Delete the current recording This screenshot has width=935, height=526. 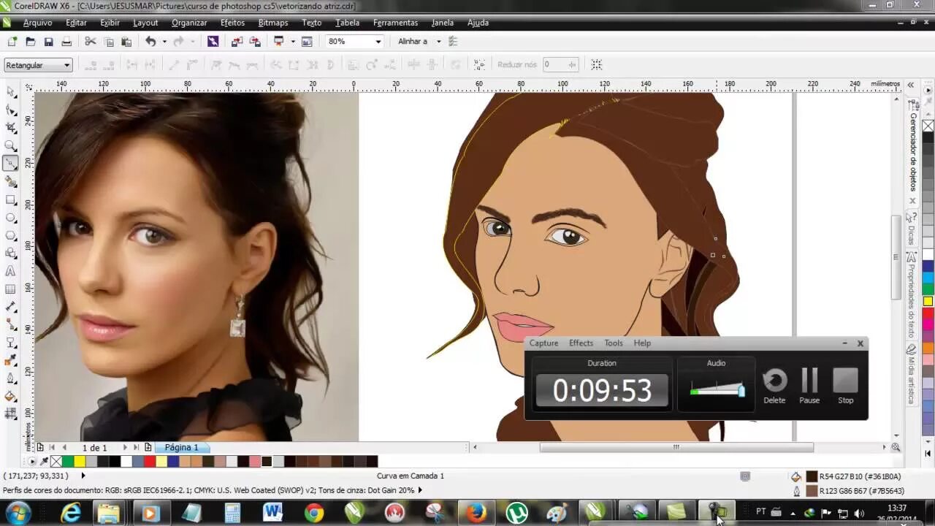[774, 386]
